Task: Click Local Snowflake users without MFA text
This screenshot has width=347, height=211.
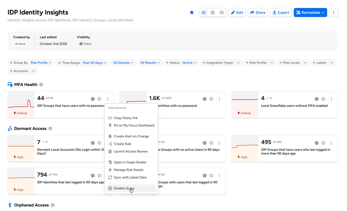Action: (294, 106)
